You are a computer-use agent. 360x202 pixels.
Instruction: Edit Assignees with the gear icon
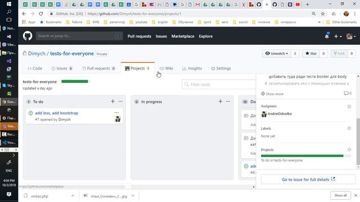tap(349, 107)
